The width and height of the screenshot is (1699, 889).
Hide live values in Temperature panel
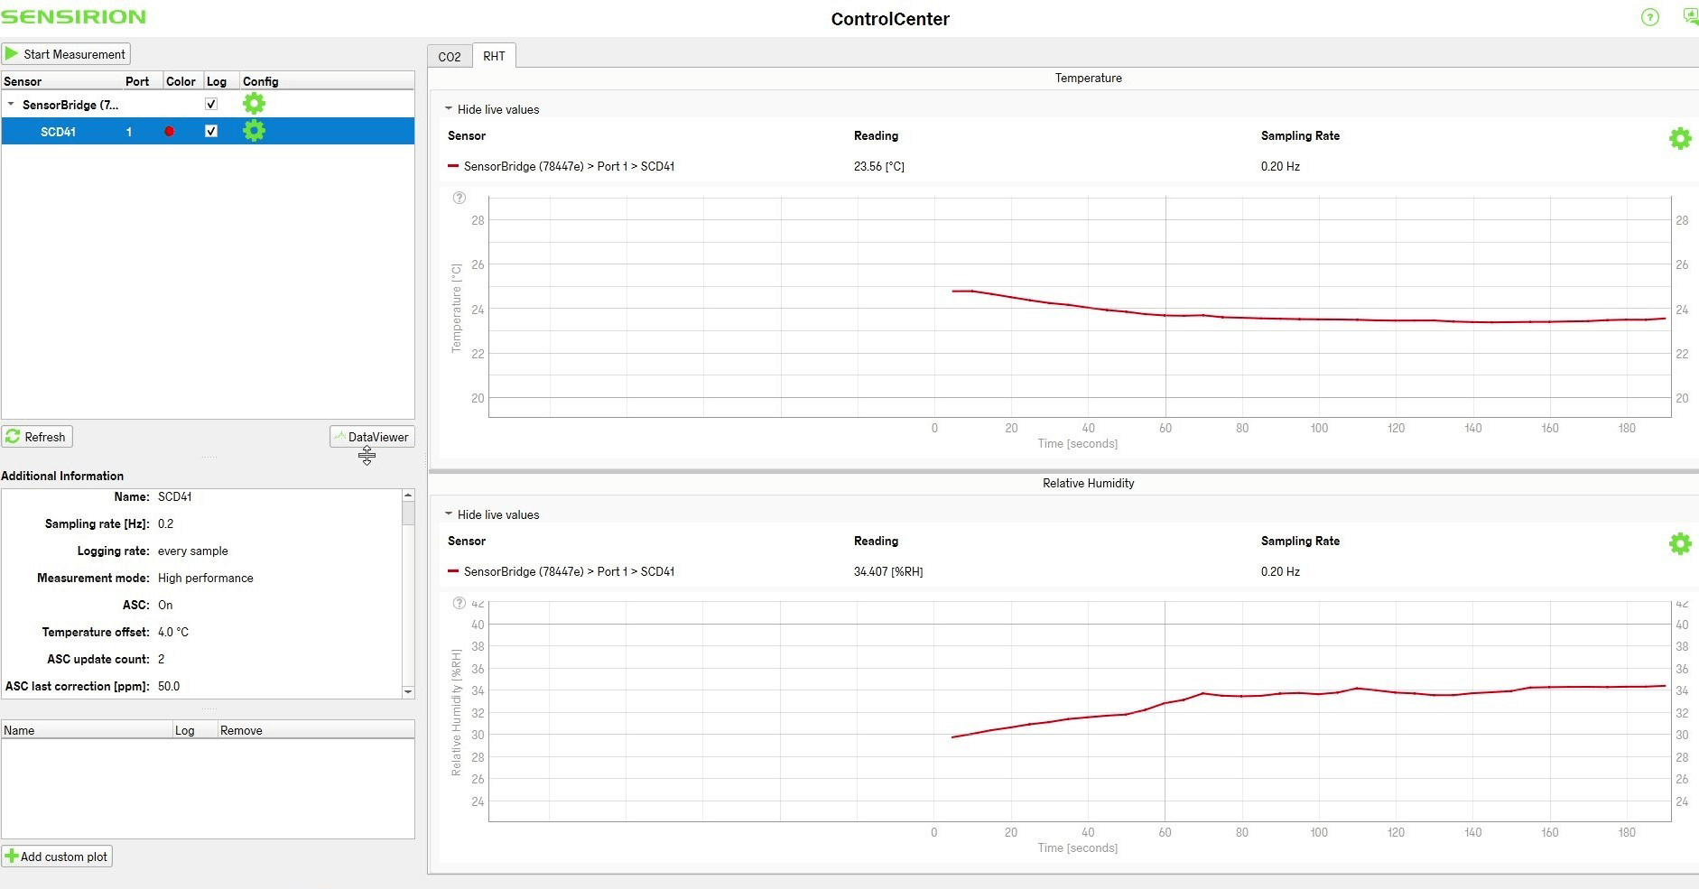coord(492,109)
